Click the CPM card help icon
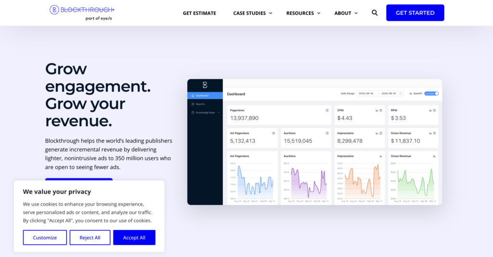 click(381, 110)
